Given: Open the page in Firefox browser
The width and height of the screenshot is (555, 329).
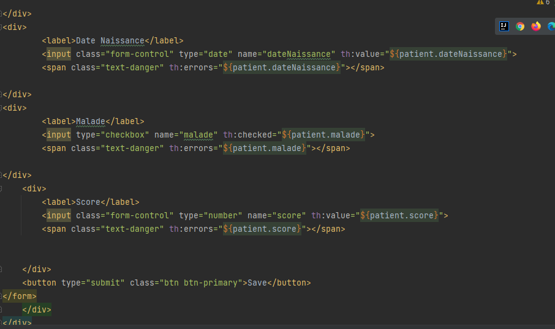Looking at the screenshot, I should click(536, 26).
